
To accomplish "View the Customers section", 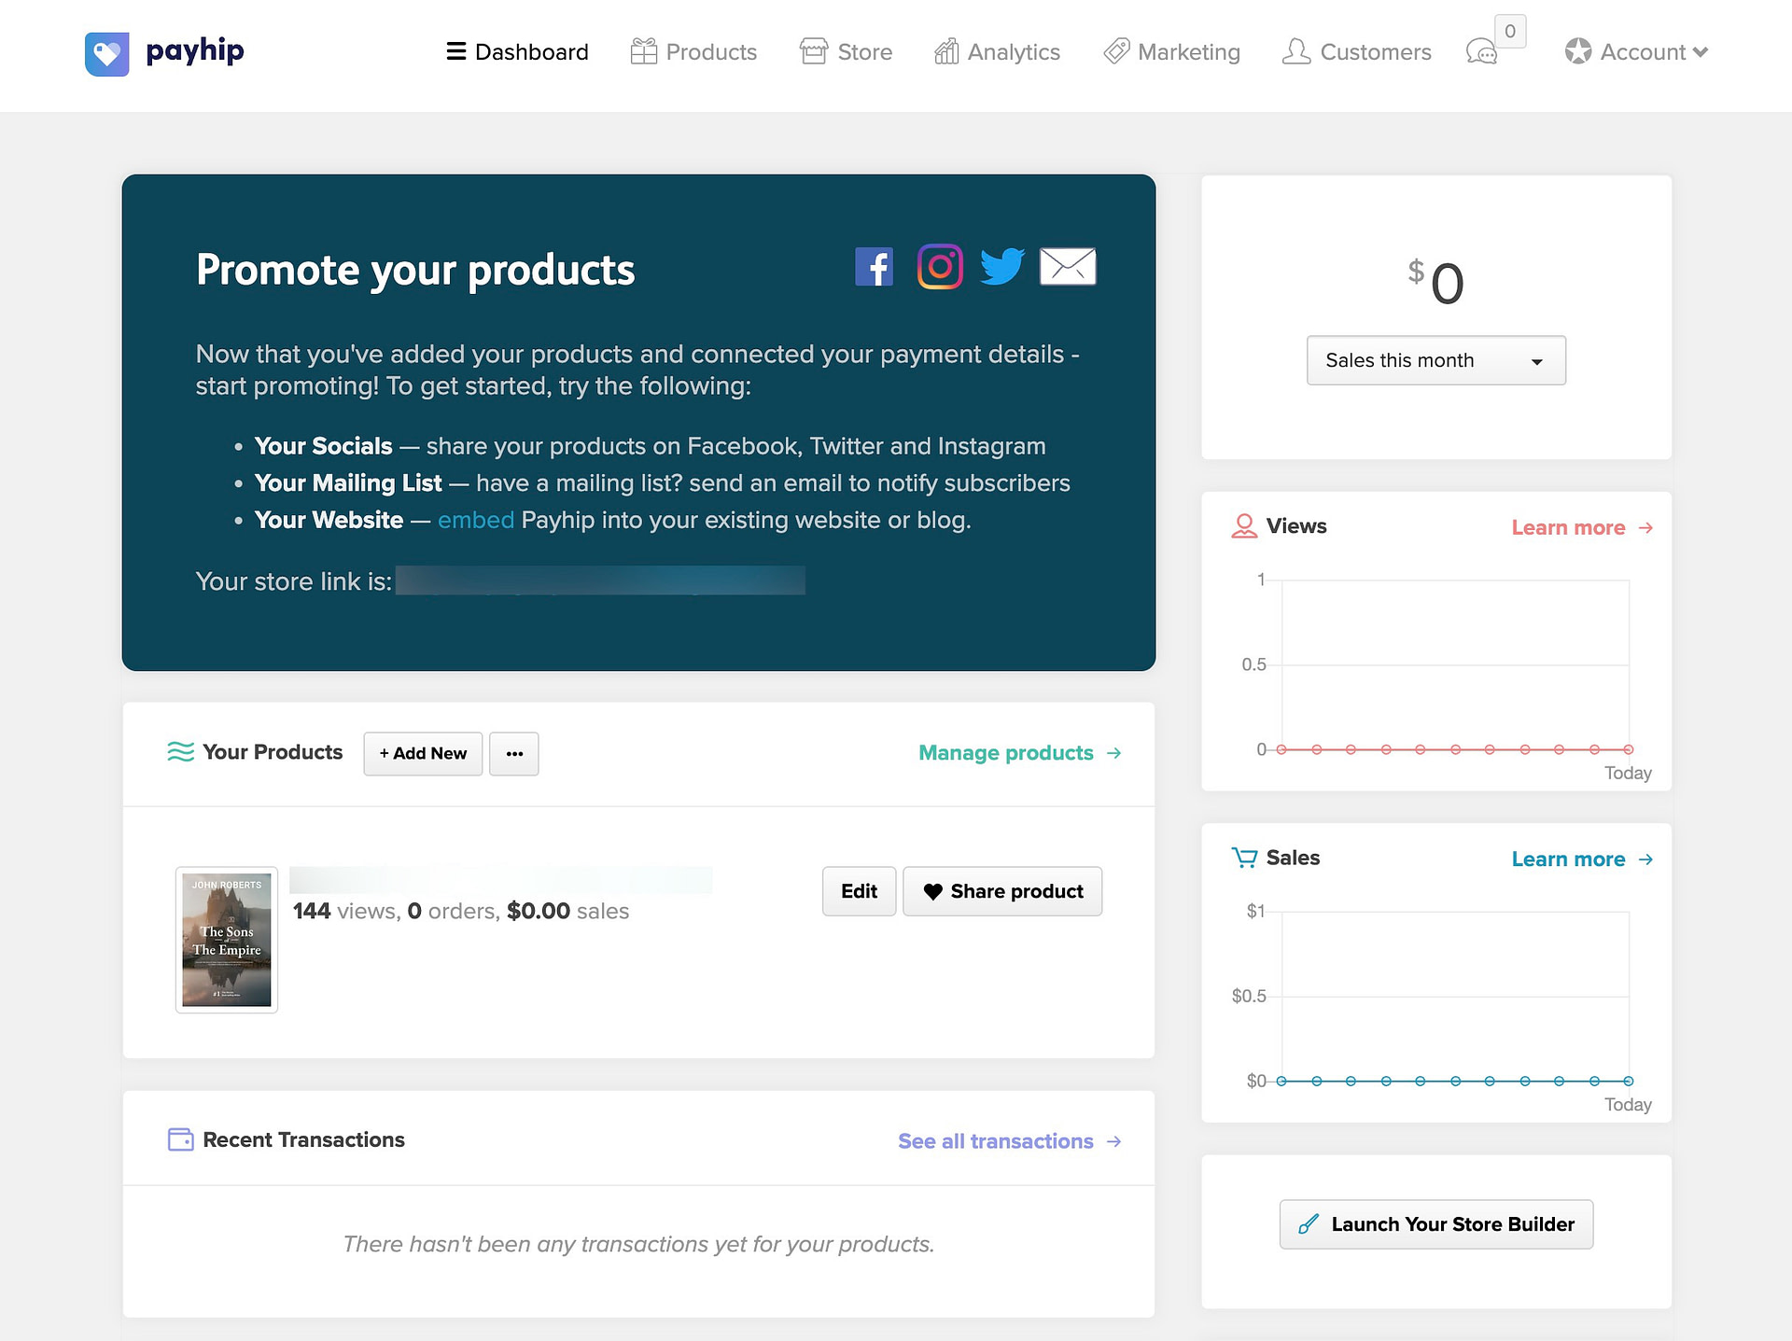I will [x=1356, y=52].
